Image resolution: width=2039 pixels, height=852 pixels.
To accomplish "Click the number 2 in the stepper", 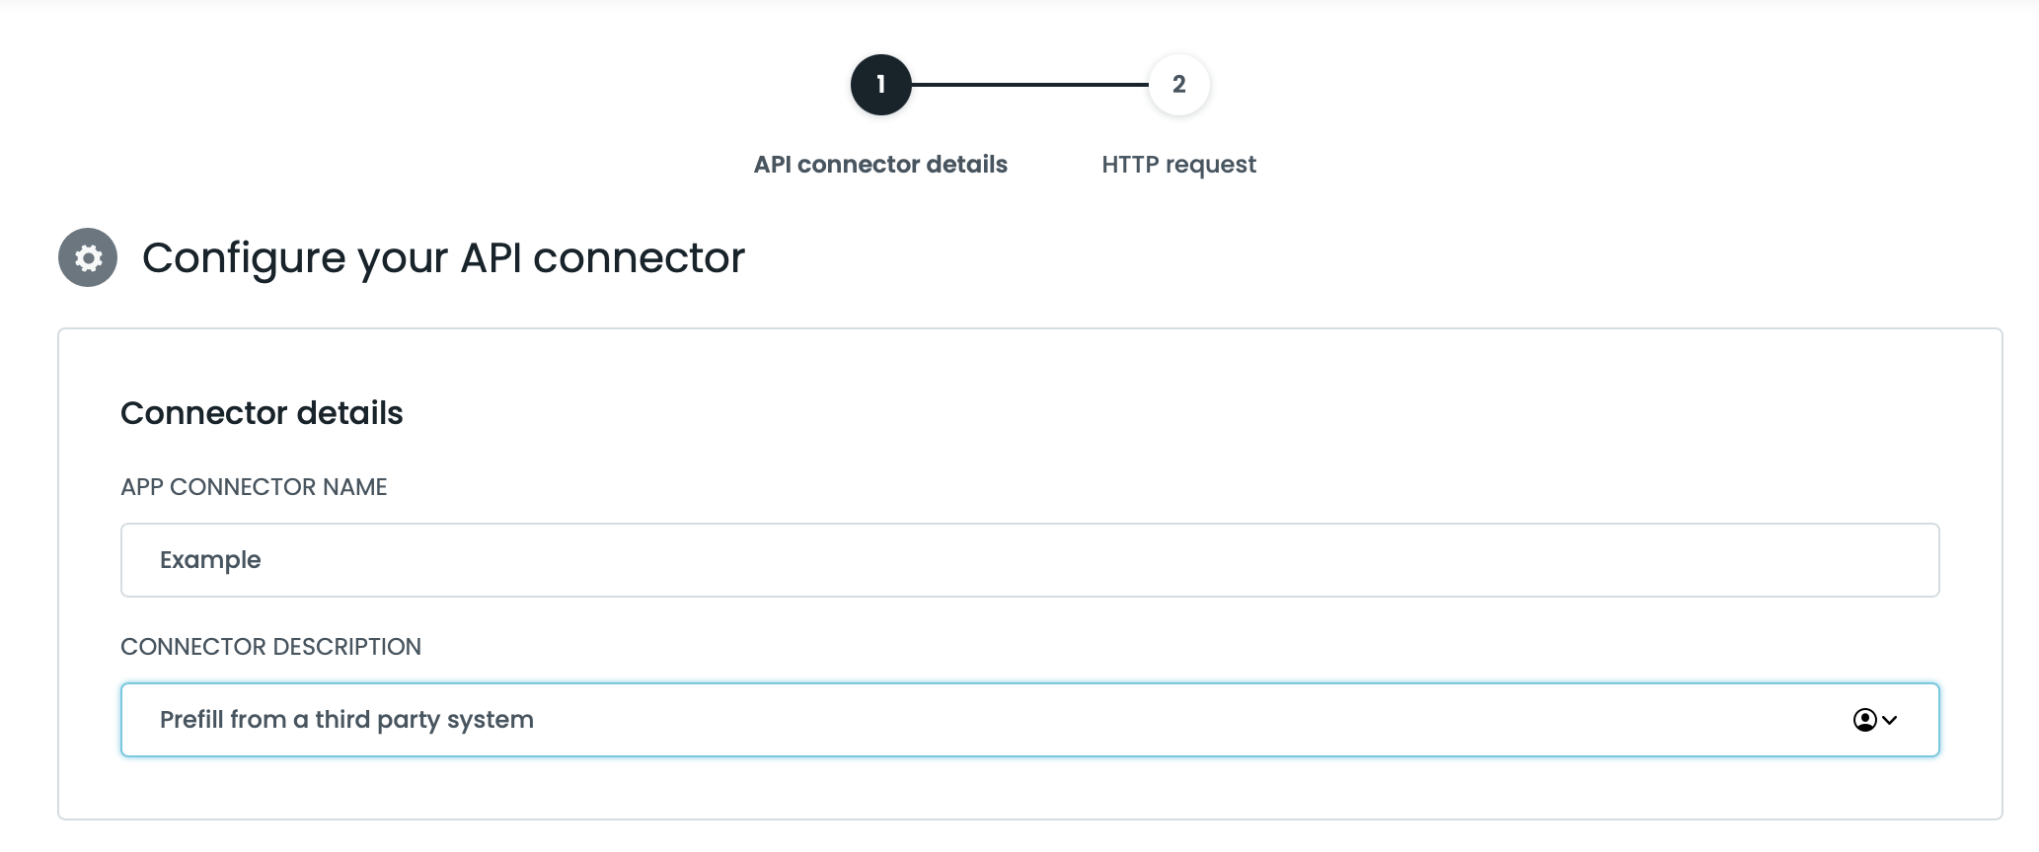I will [x=1178, y=85].
